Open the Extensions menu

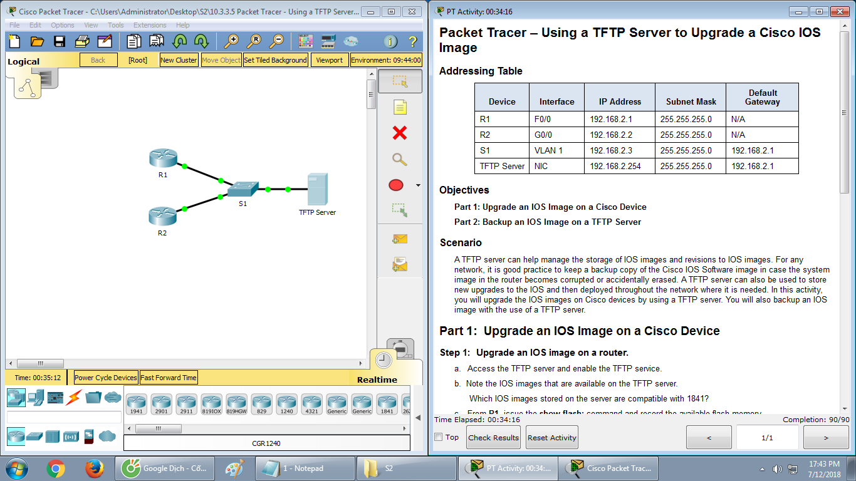click(x=150, y=25)
